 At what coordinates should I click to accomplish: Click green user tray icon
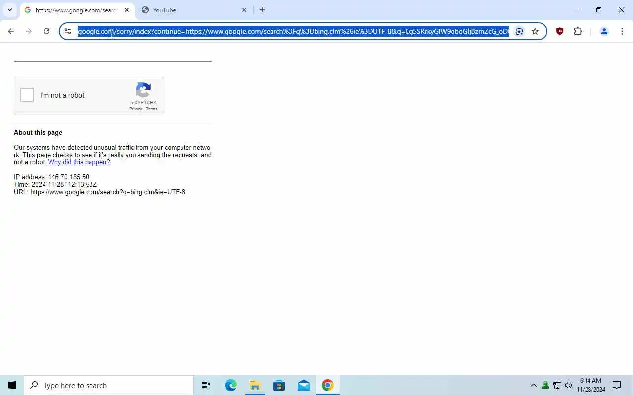point(545,385)
